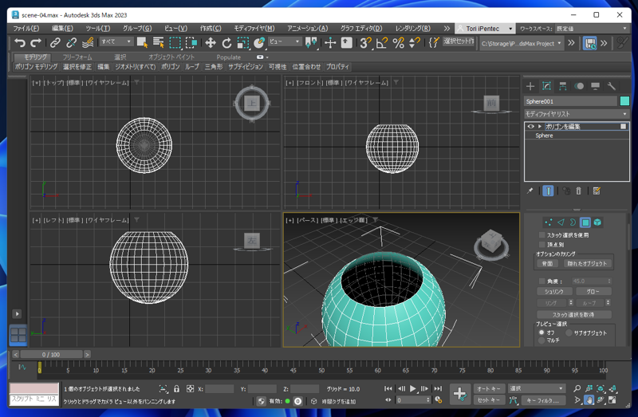
Task: Select the Element sub-object cube icon
Action: (597, 222)
